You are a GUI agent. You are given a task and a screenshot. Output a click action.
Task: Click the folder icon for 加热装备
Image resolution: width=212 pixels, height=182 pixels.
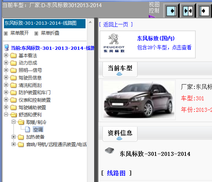point(21,137)
